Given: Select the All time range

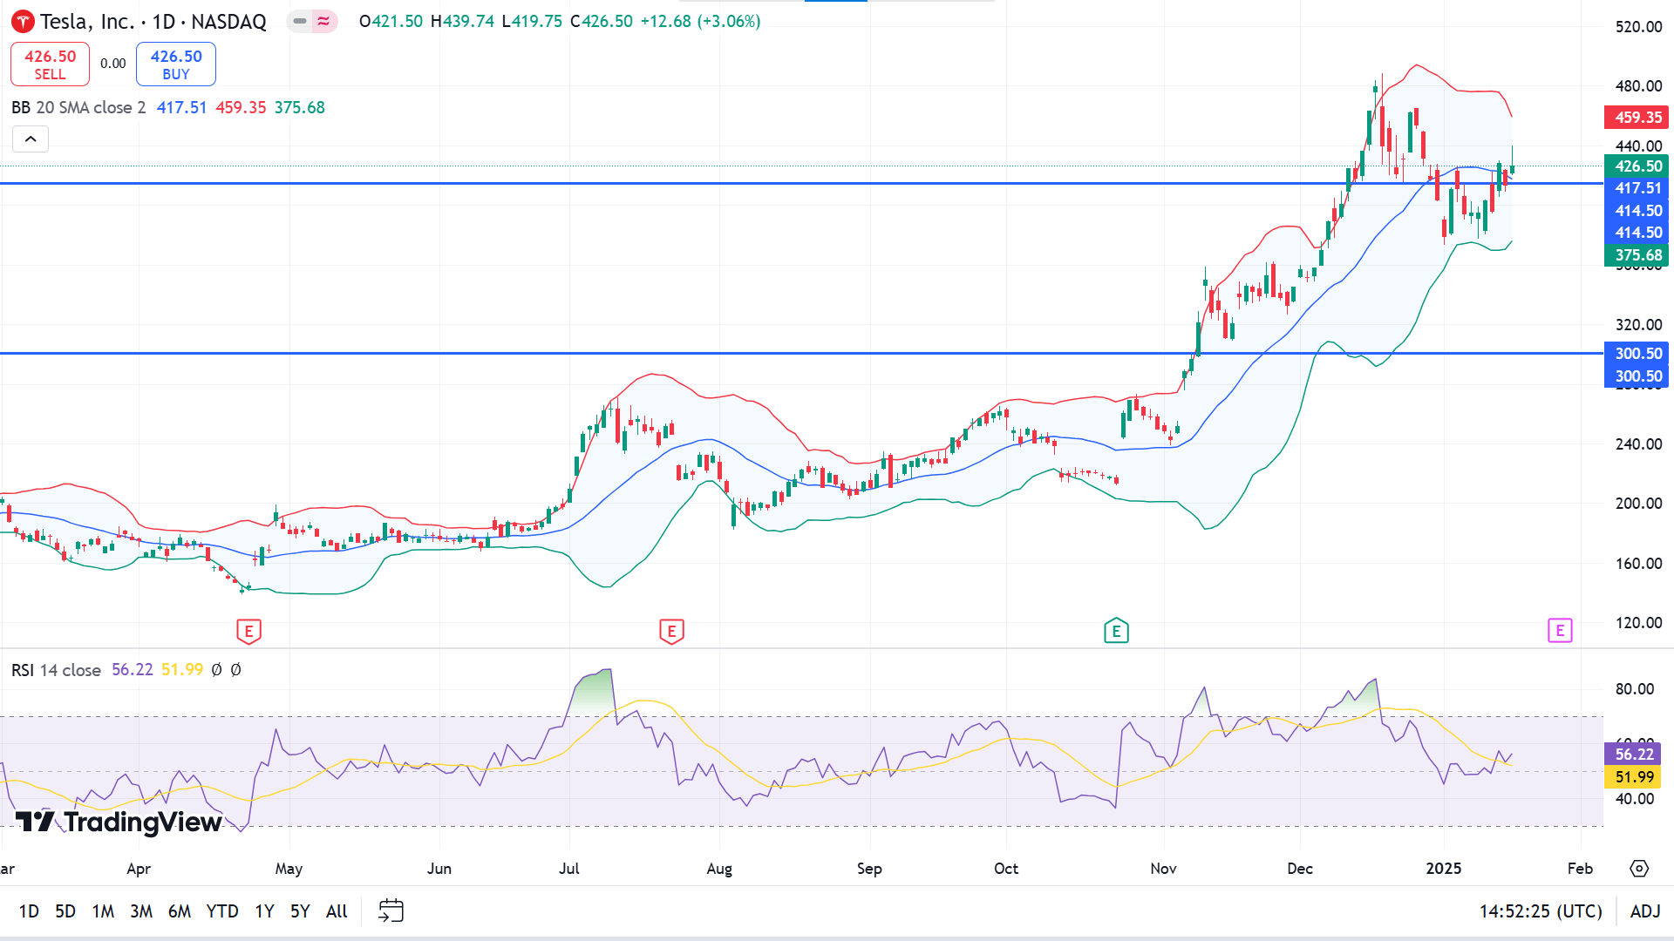Looking at the screenshot, I should coord(337,911).
